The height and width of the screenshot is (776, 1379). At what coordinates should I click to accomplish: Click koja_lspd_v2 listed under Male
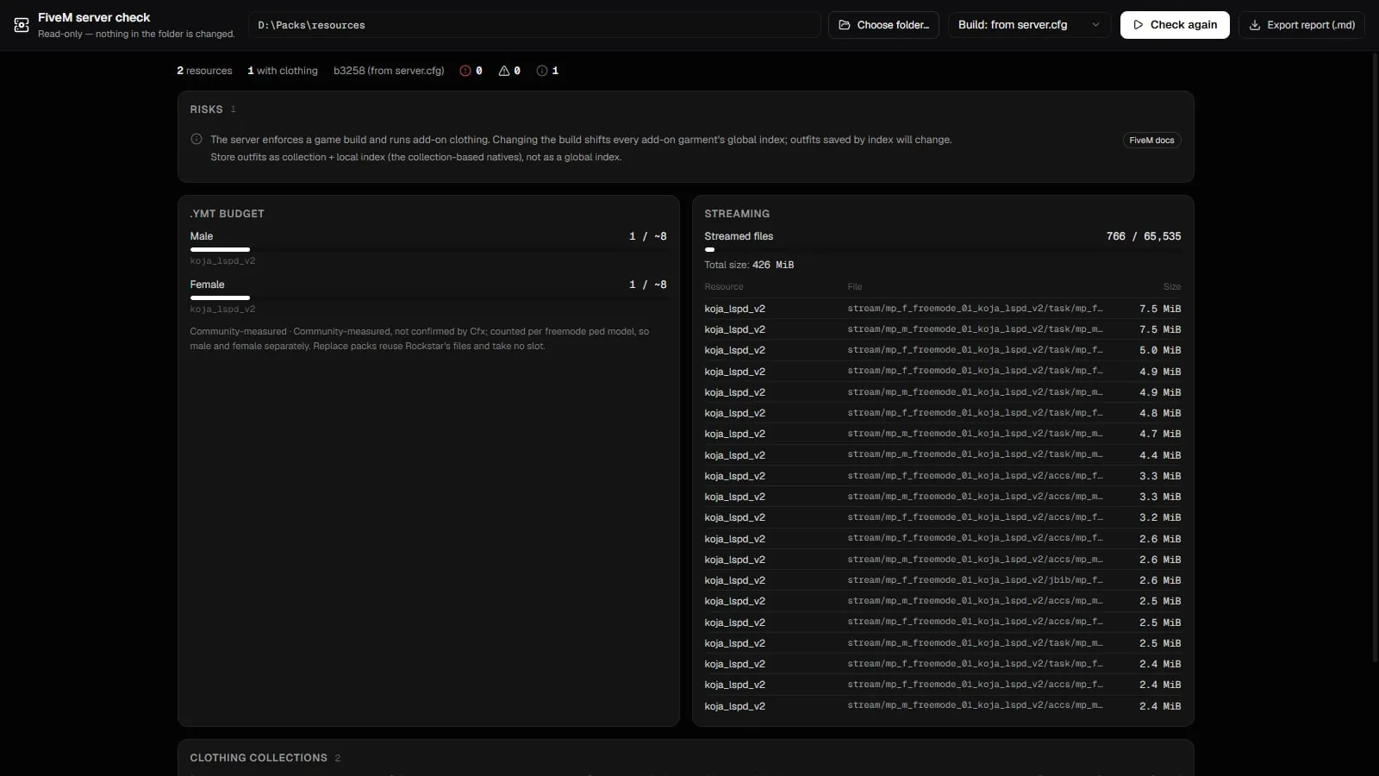click(222, 260)
